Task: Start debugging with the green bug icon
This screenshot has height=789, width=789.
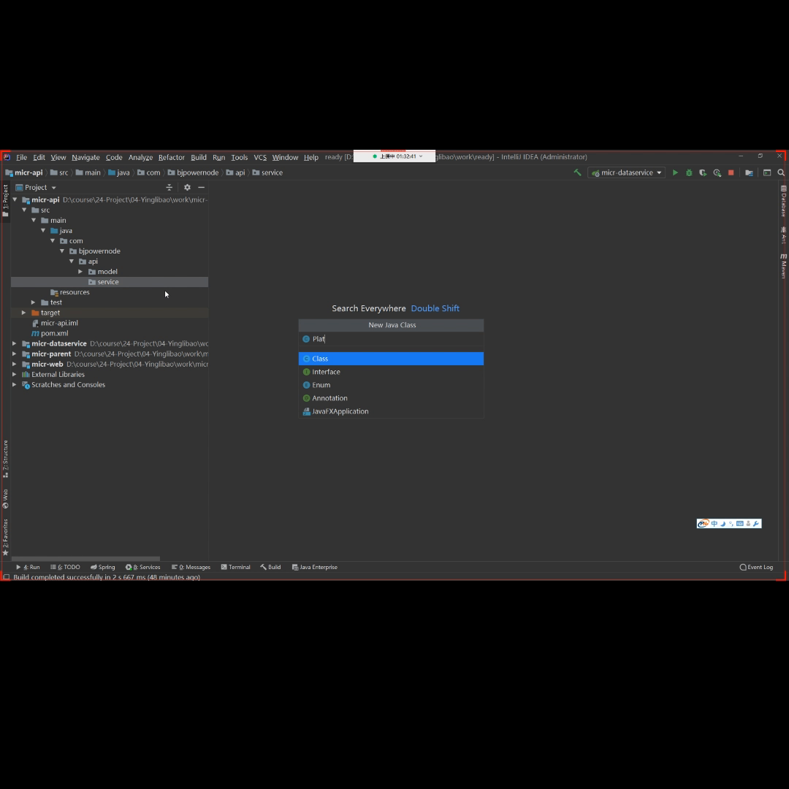Action: click(689, 172)
